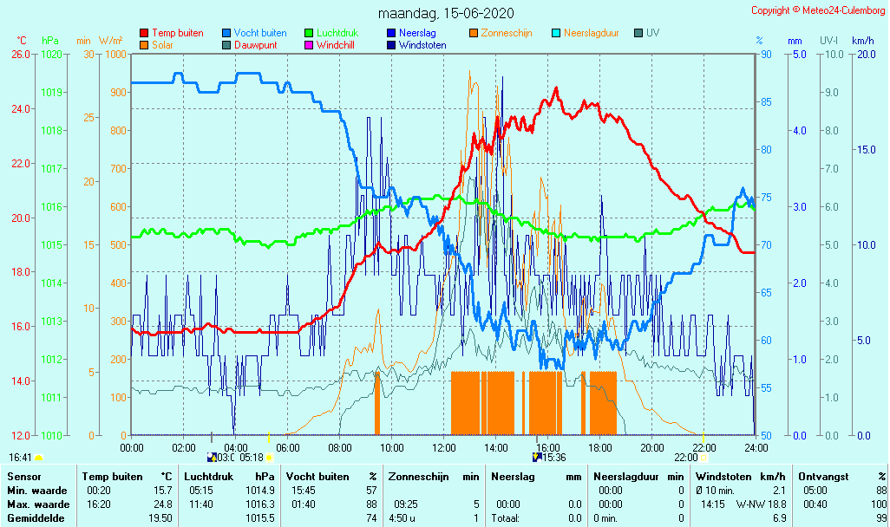Click the chart title maandag, 15-06-2020
Image resolution: width=890 pixels, height=527 pixels.
click(x=446, y=13)
